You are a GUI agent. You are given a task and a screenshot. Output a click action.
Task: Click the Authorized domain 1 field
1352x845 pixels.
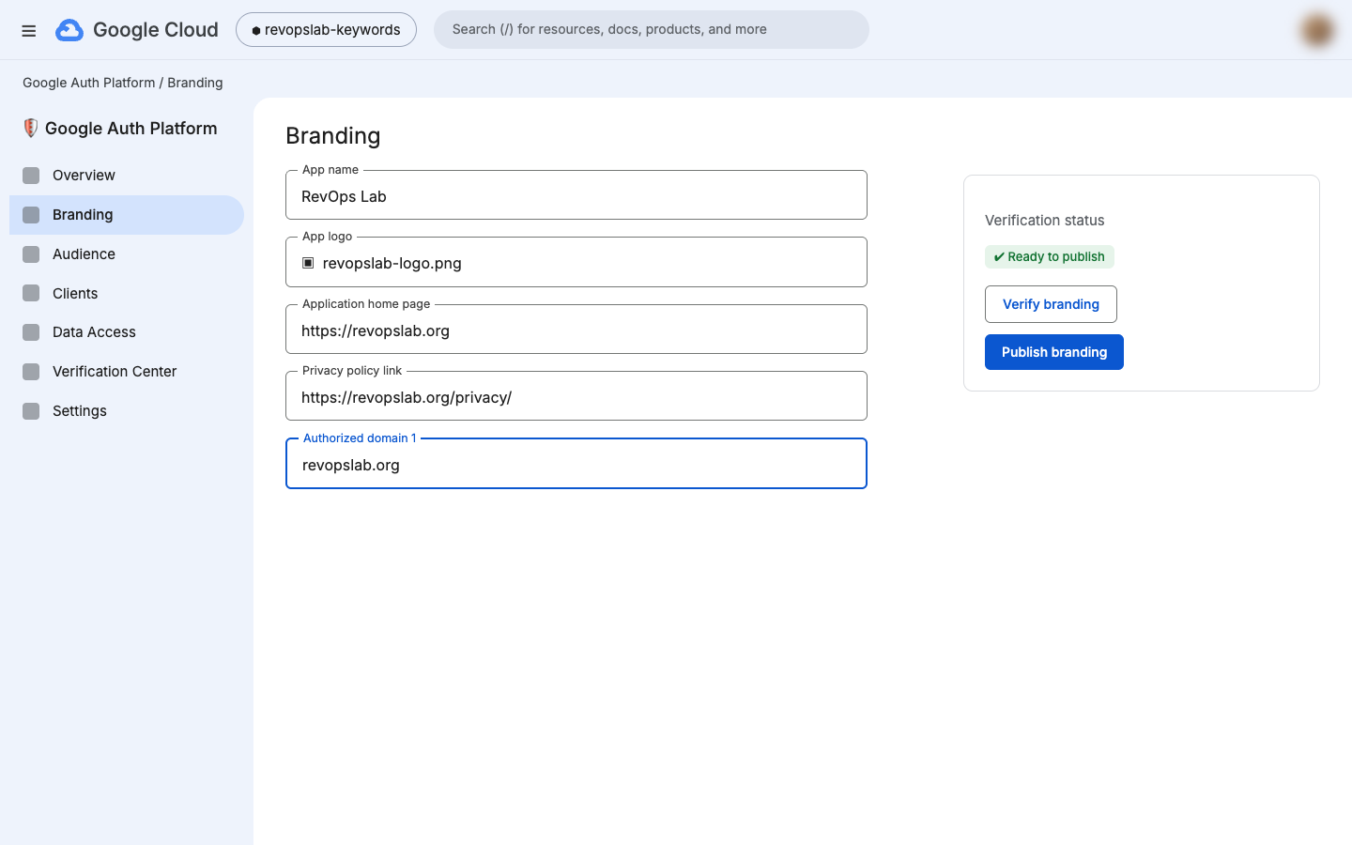(576, 464)
